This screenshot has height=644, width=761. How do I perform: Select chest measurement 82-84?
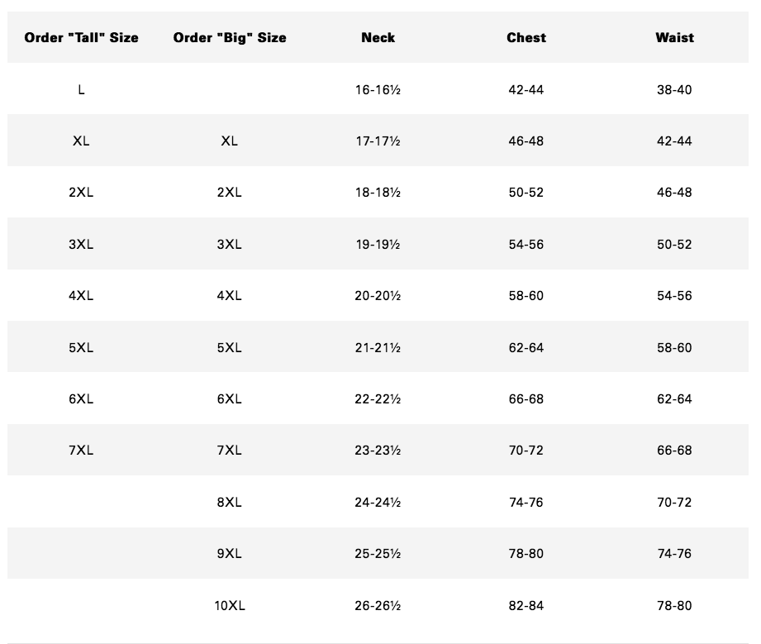[526, 605]
